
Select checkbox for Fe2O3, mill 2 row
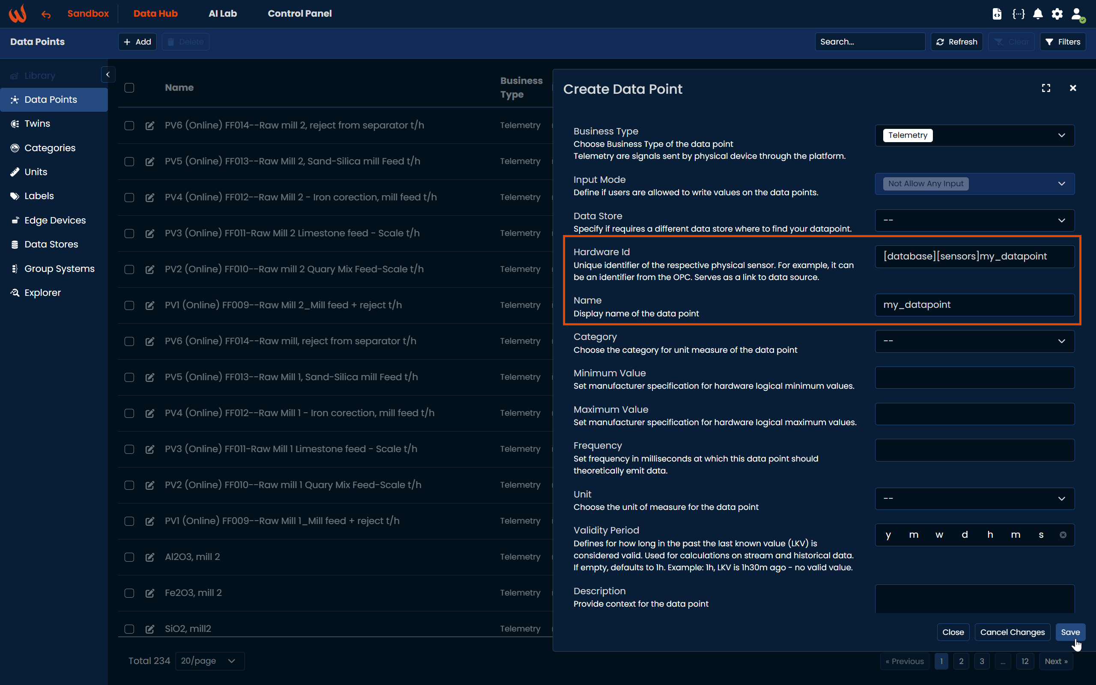130,593
